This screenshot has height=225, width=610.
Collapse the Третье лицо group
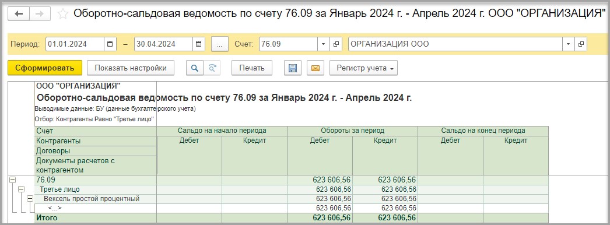pyautogui.click(x=21, y=189)
